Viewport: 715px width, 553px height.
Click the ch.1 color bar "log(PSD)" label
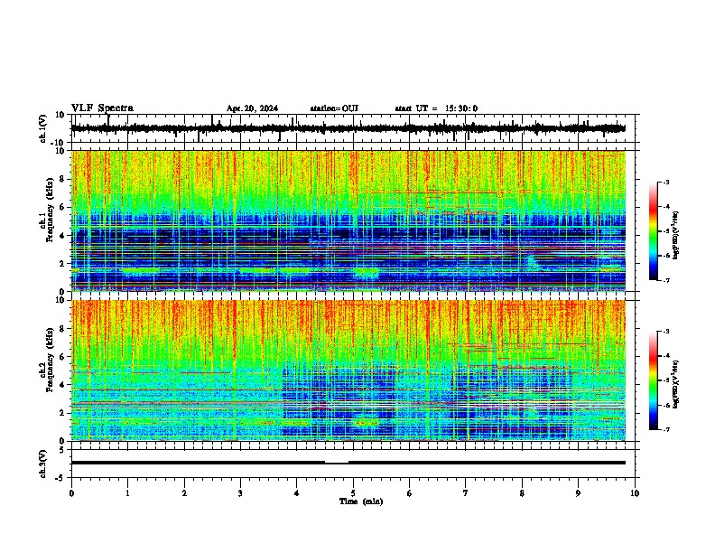tap(676, 236)
